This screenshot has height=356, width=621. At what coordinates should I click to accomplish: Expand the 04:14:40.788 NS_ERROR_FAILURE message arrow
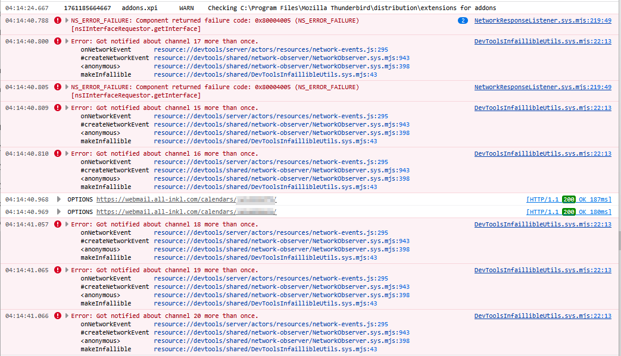pos(67,21)
